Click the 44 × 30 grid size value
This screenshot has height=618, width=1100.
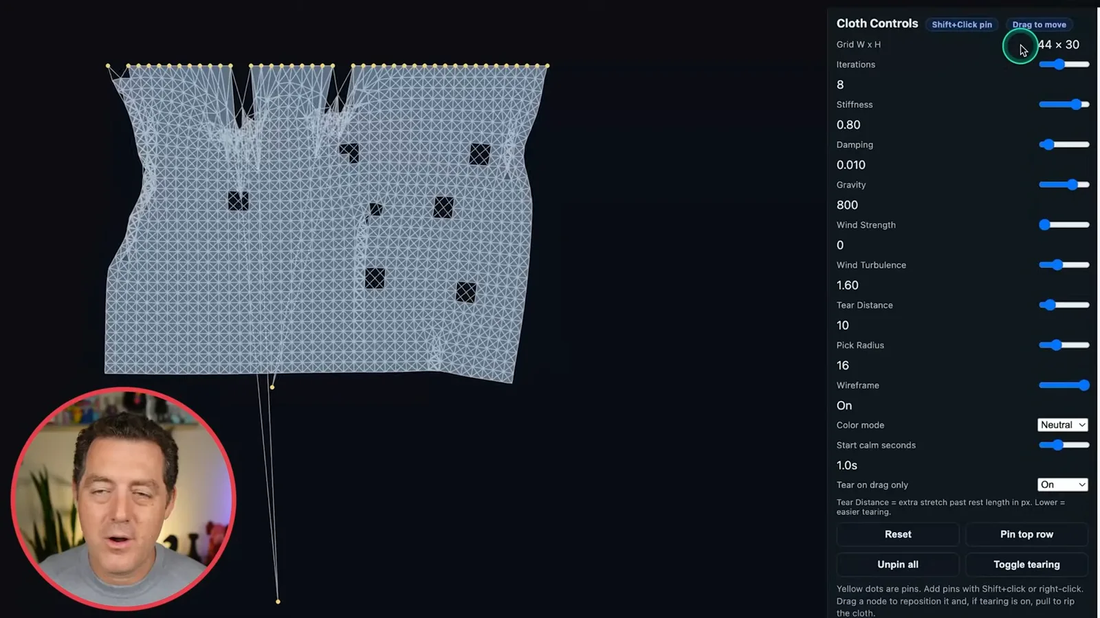pyautogui.click(x=1059, y=45)
